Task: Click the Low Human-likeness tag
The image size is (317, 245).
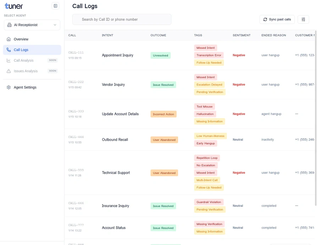Action: point(210,136)
